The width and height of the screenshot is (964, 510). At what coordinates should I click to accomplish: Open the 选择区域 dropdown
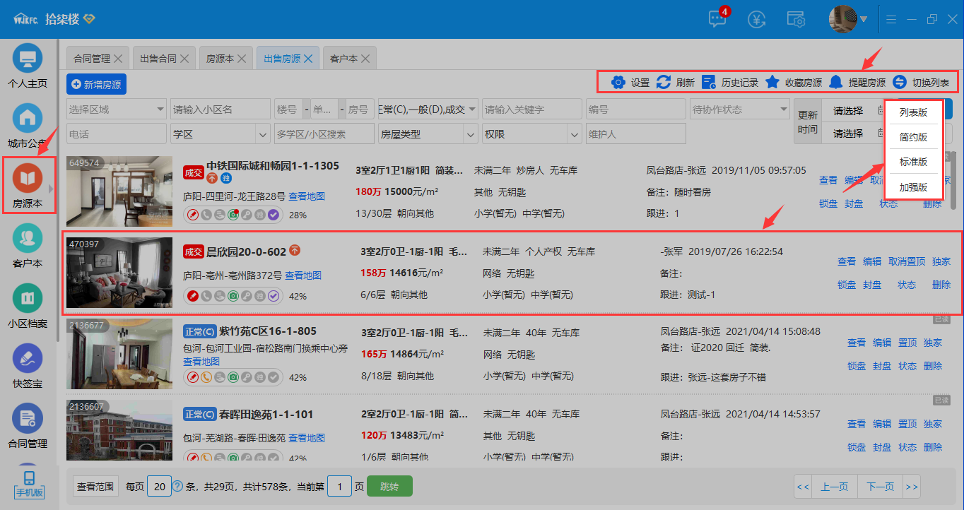coord(117,109)
